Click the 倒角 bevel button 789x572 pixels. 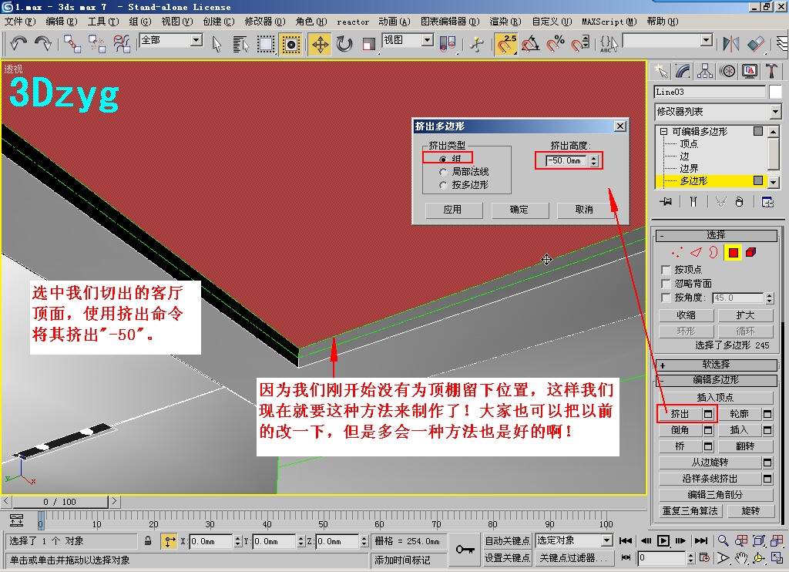[680, 430]
